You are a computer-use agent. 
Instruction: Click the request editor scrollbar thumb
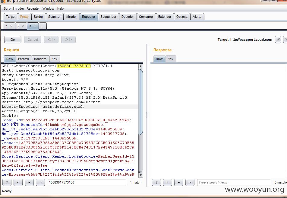pyautogui.click(x=140, y=102)
